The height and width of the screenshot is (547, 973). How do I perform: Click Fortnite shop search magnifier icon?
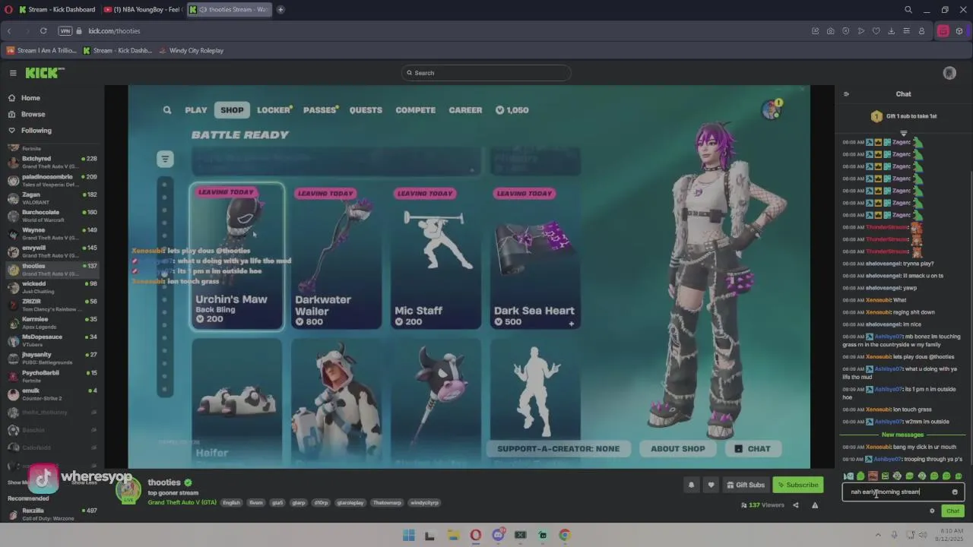click(167, 110)
